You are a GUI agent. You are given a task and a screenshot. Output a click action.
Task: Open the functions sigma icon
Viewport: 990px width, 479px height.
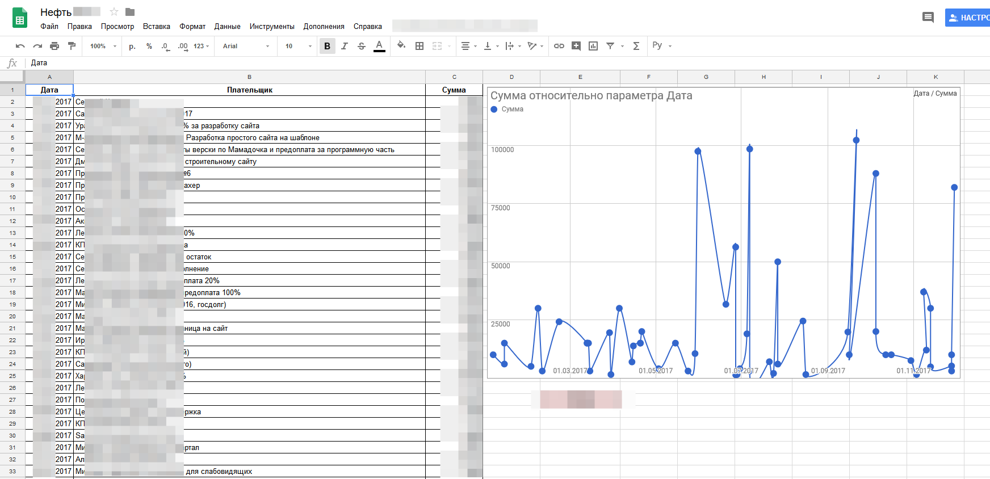pyautogui.click(x=636, y=46)
